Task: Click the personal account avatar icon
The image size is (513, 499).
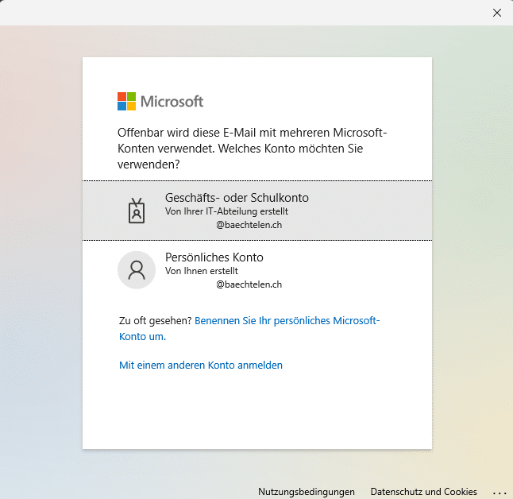Action: pos(136,270)
